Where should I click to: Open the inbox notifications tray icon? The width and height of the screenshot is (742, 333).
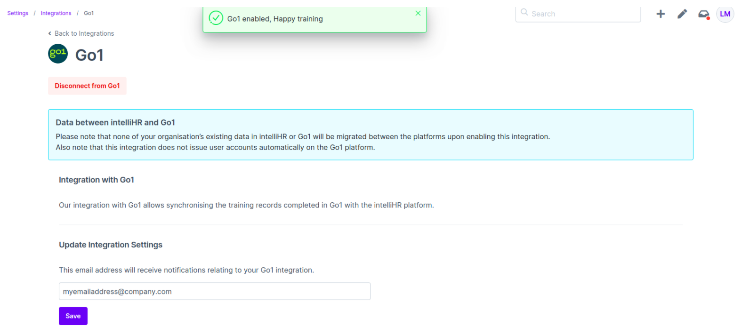(x=703, y=14)
